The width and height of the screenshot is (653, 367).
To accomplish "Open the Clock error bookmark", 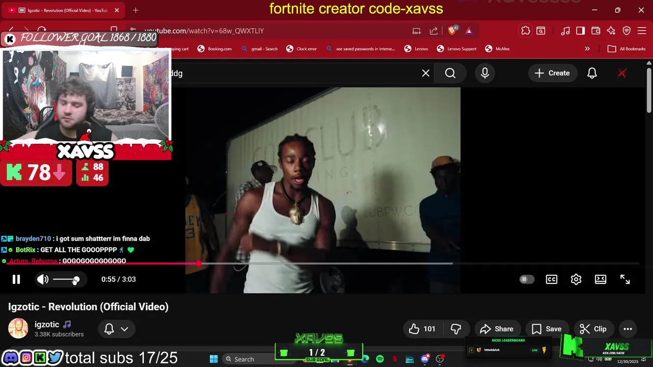I will click(x=301, y=49).
